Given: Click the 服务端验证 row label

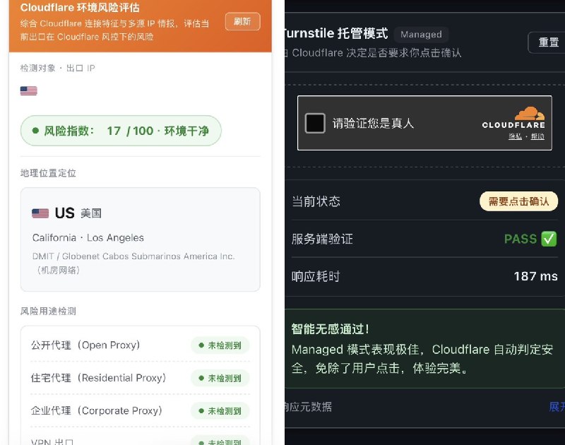Looking at the screenshot, I should (322, 239).
